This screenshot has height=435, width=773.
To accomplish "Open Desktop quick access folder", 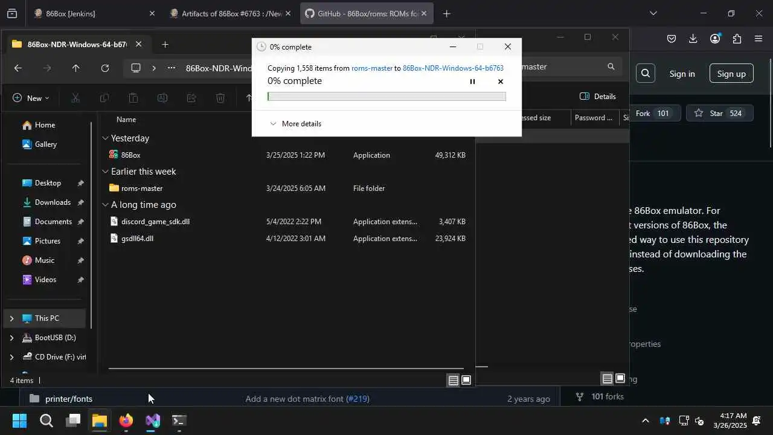I will [x=48, y=183].
